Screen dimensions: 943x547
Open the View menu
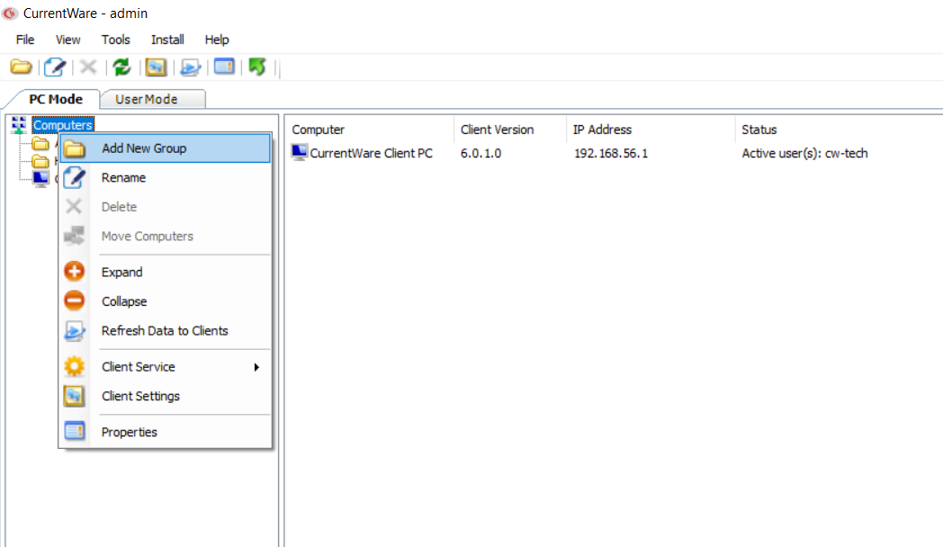pos(68,40)
